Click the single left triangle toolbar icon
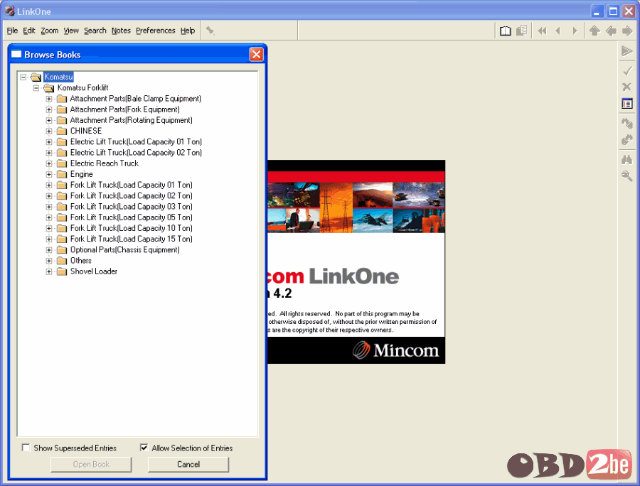This screenshot has width=640, height=486. (558, 31)
